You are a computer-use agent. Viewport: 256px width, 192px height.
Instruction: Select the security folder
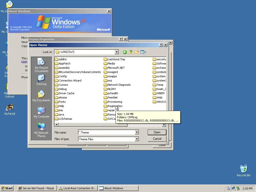tap(159, 59)
